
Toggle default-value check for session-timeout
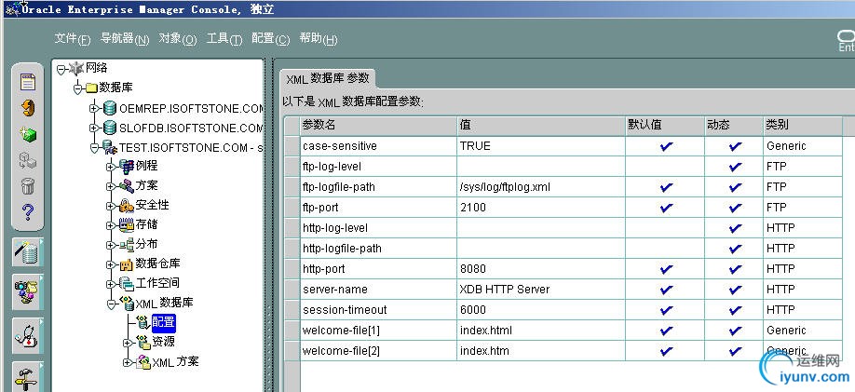click(666, 310)
